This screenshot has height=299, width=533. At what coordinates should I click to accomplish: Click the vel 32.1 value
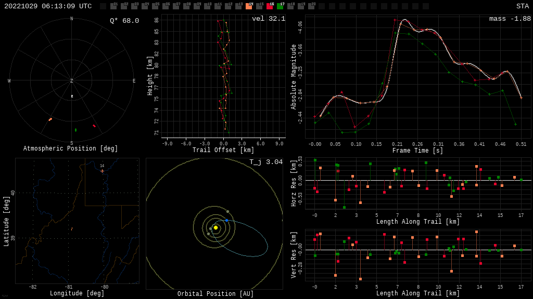[269, 19]
